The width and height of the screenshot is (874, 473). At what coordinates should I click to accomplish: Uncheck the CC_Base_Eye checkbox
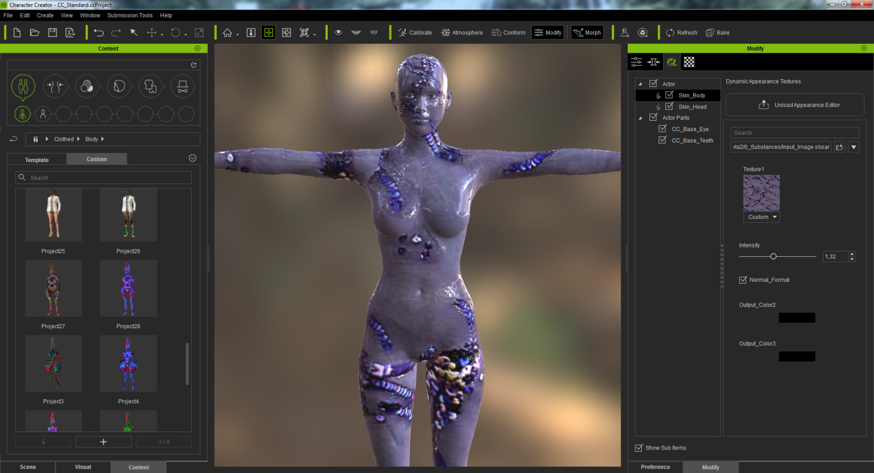pos(663,129)
